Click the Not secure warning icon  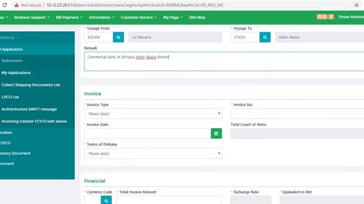coord(16,5)
